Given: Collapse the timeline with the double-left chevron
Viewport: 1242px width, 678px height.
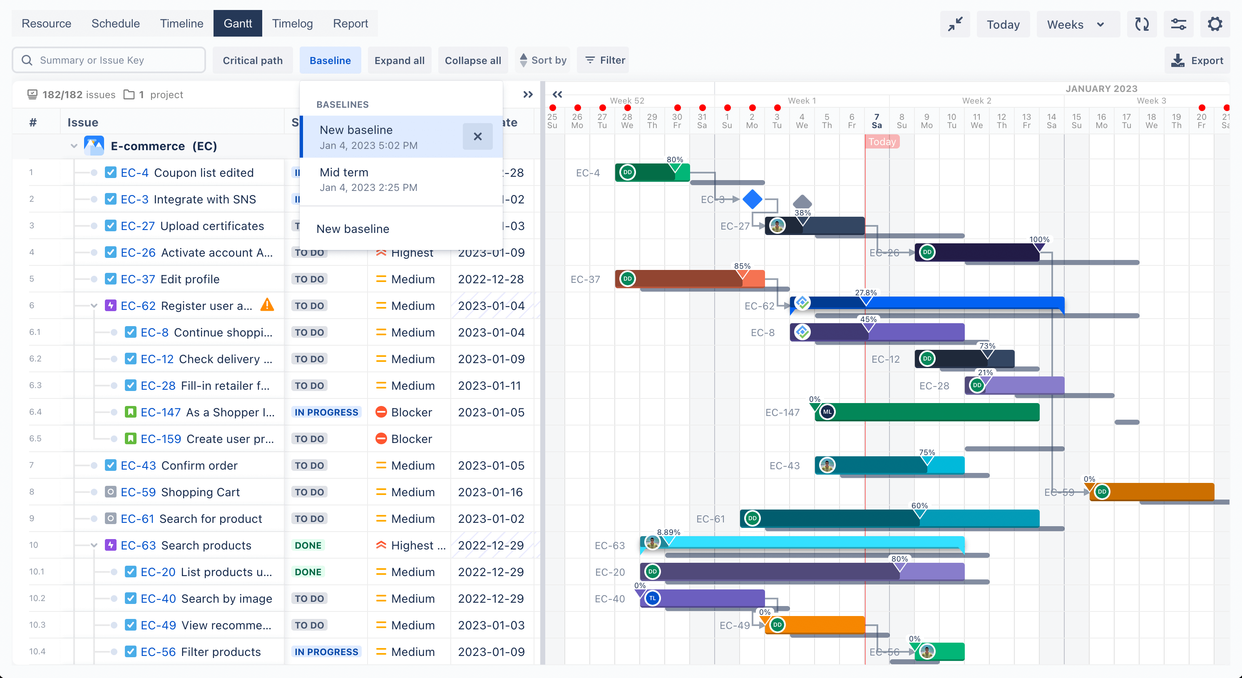Looking at the screenshot, I should 557,94.
